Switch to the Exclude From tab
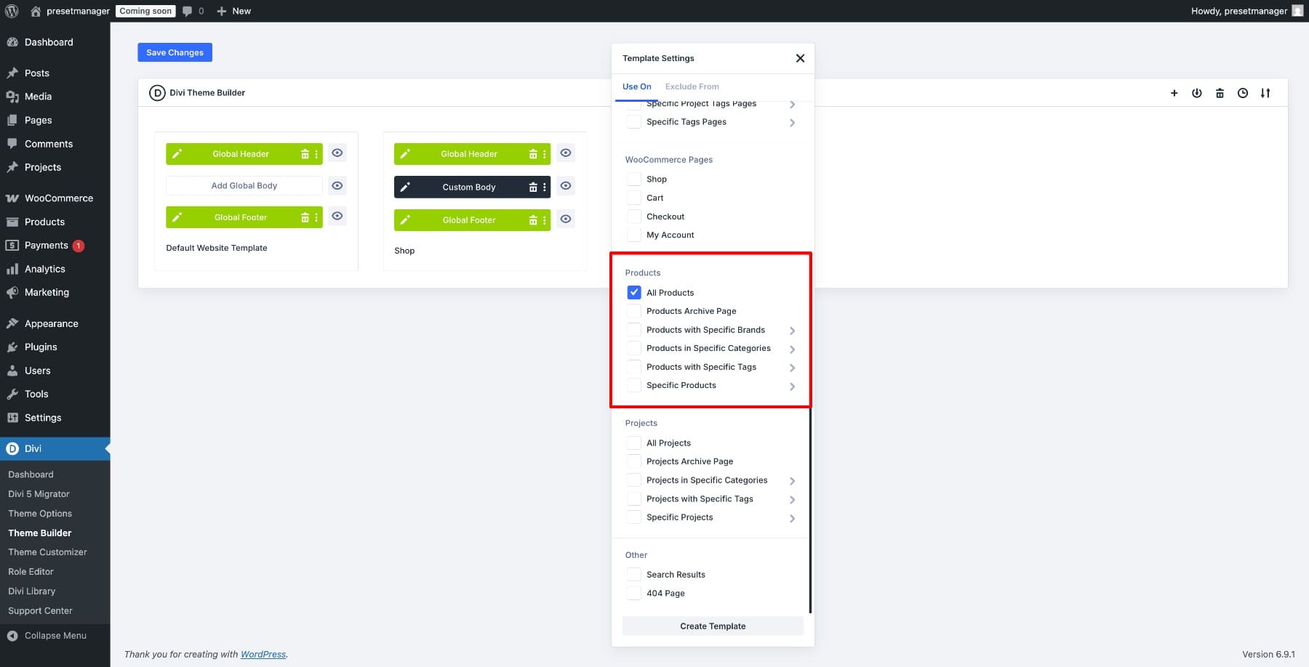Image resolution: width=1309 pixels, height=667 pixels. tap(692, 86)
